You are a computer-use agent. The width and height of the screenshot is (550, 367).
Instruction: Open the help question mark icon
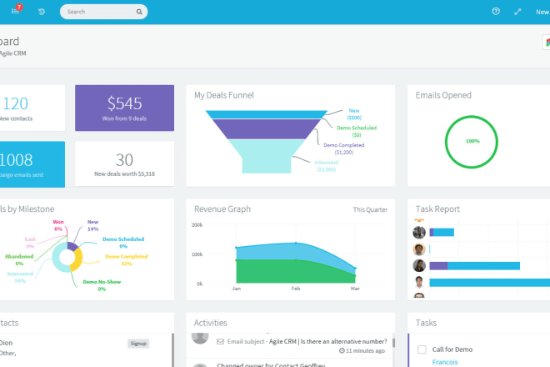[x=496, y=11]
